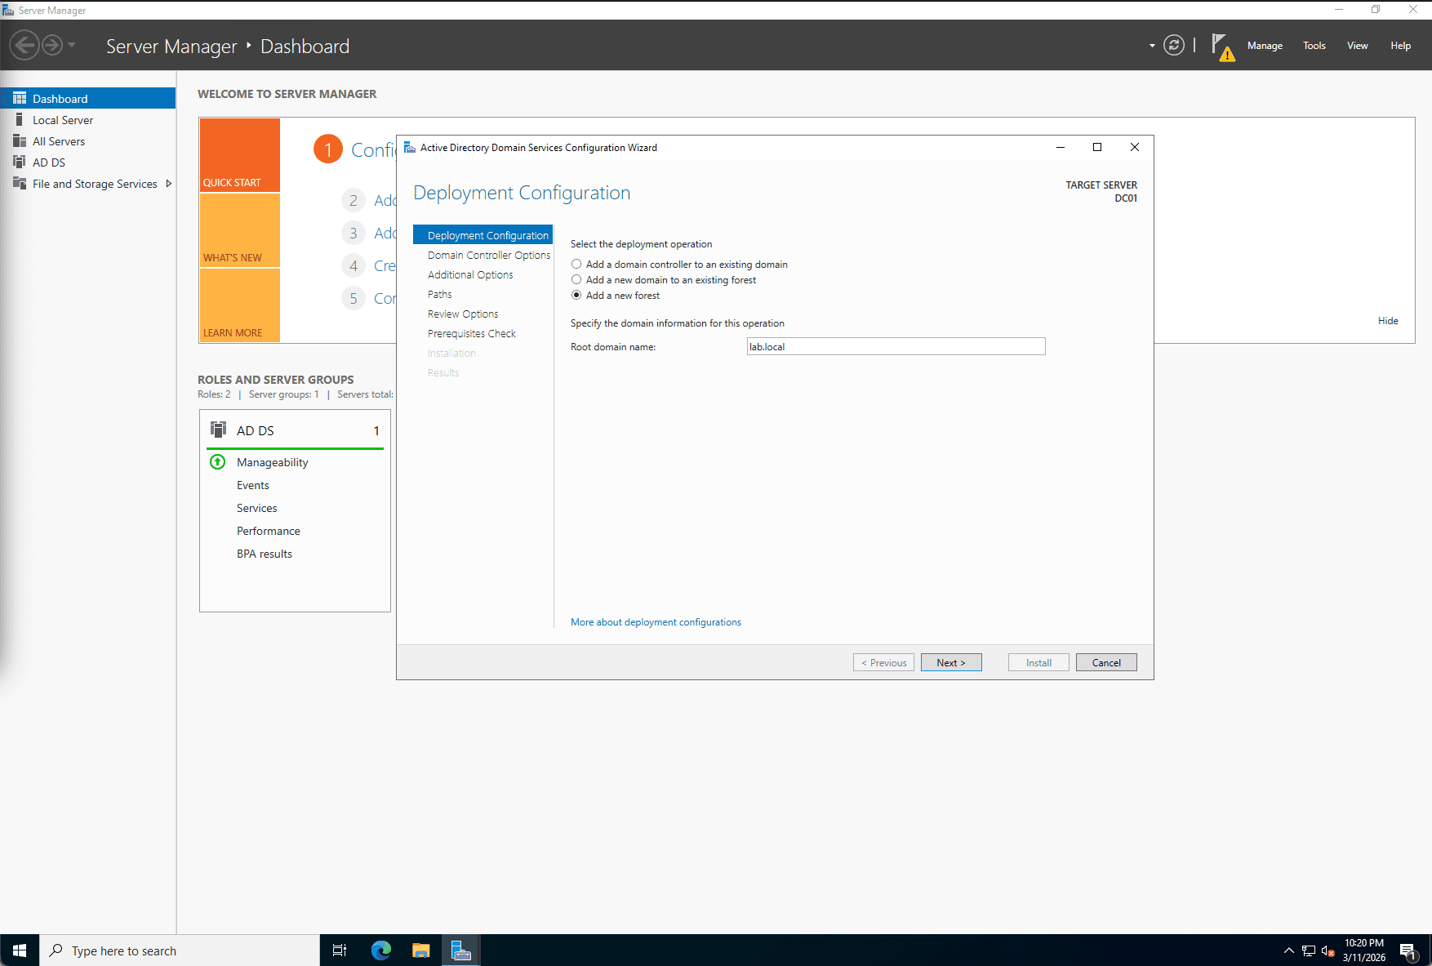
Task: Select Add a domain controller to existing domain
Action: click(x=679, y=265)
